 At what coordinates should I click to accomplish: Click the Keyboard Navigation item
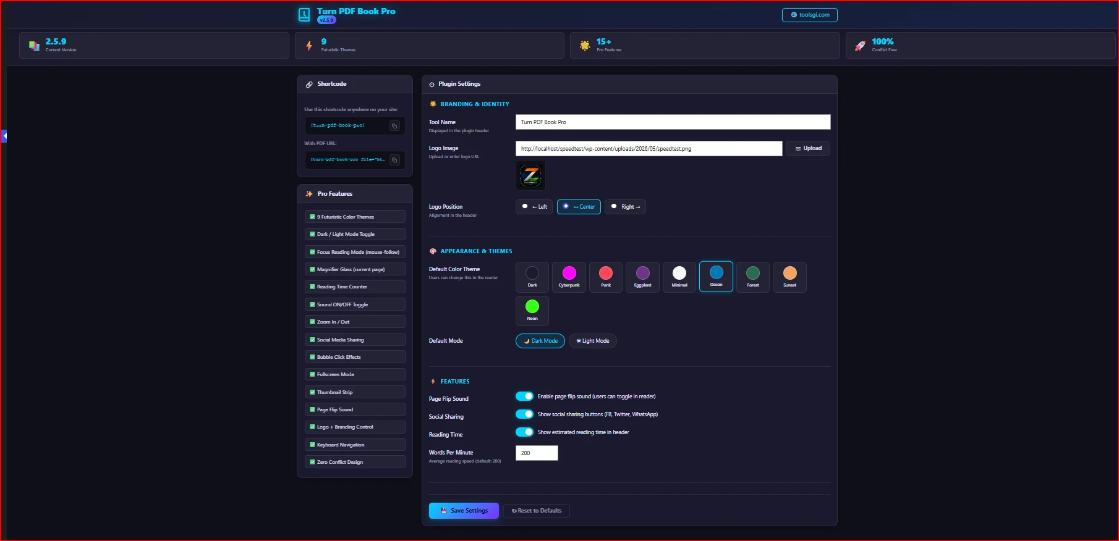click(x=355, y=445)
